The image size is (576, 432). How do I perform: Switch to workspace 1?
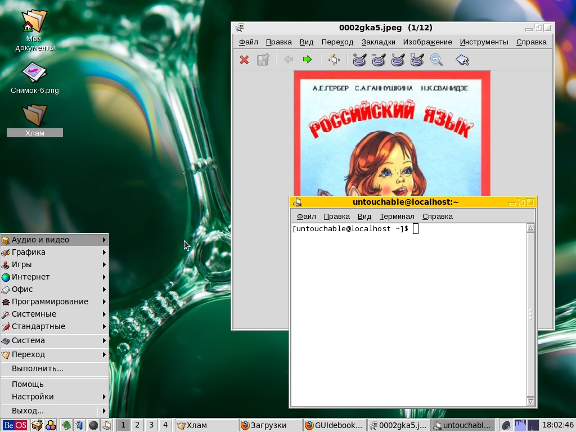pyautogui.click(x=123, y=425)
